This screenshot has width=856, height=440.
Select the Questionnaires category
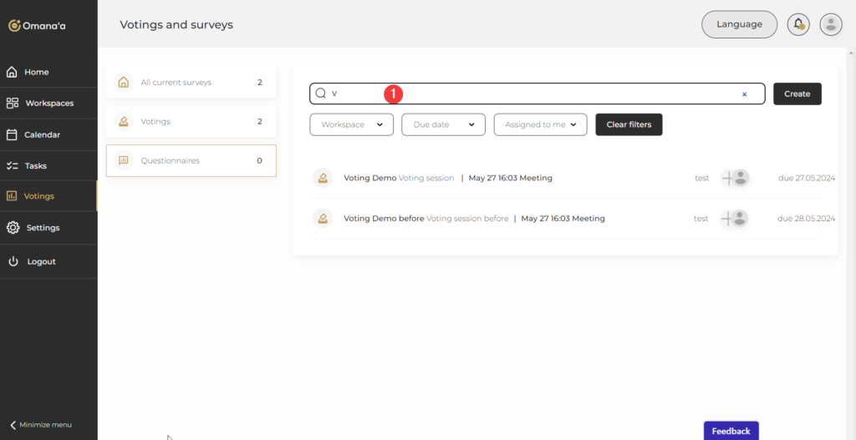pyautogui.click(x=191, y=160)
